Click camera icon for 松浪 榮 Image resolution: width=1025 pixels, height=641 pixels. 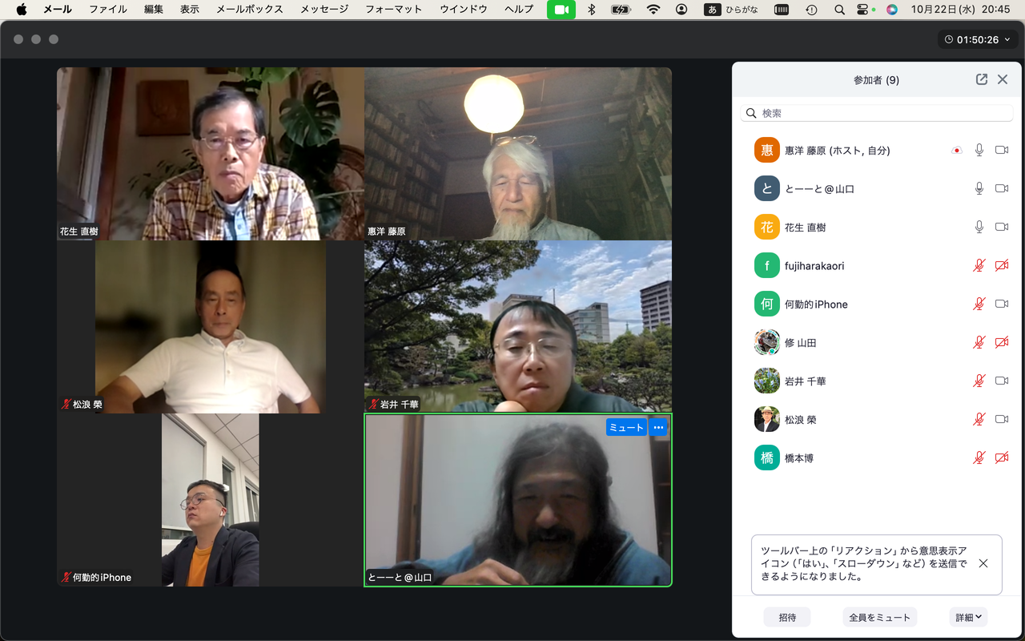click(1002, 419)
